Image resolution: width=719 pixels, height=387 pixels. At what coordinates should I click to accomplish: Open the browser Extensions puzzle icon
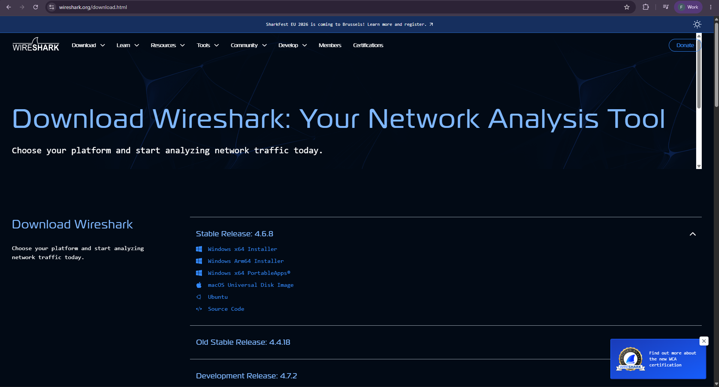646,7
